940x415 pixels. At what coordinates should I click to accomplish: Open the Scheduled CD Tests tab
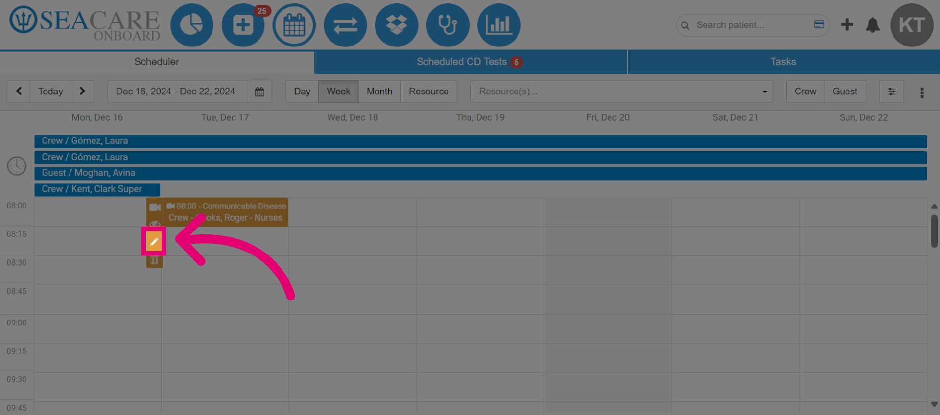click(470, 62)
